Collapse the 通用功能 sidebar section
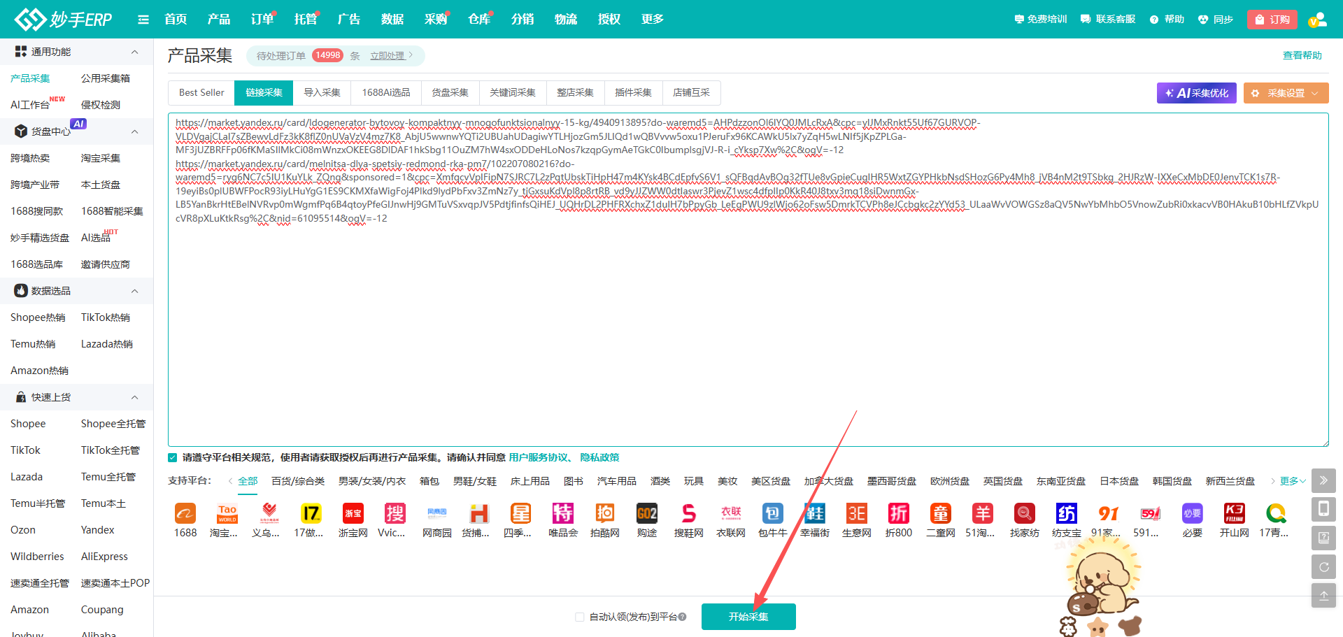 135,52
